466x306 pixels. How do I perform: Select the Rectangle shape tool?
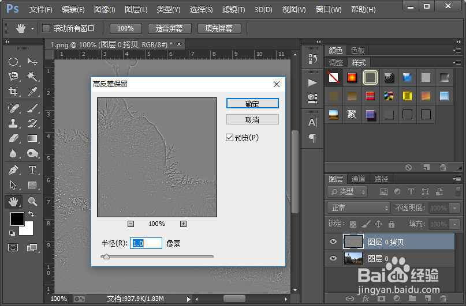click(32, 185)
